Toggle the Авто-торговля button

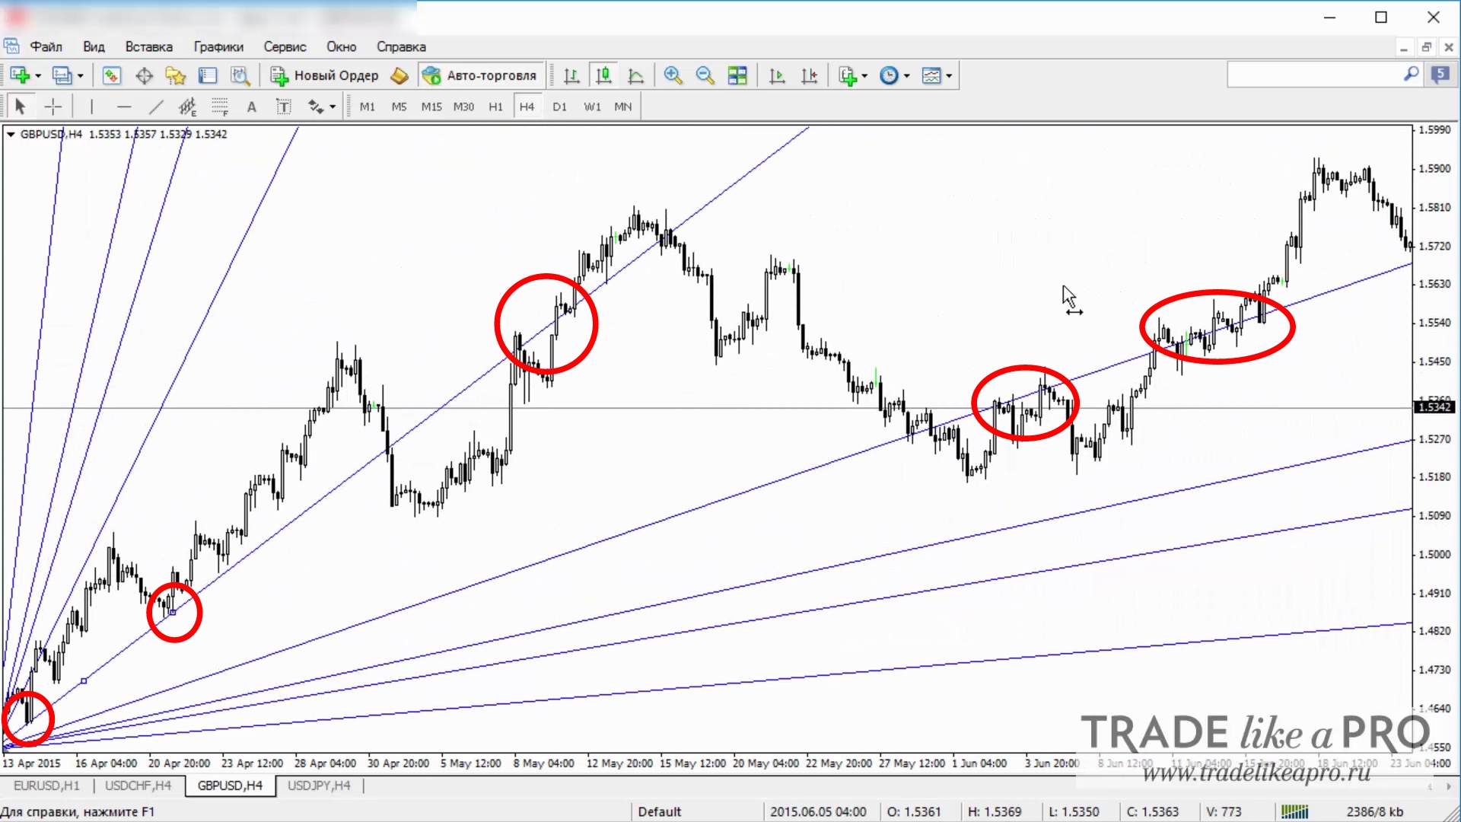(482, 75)
